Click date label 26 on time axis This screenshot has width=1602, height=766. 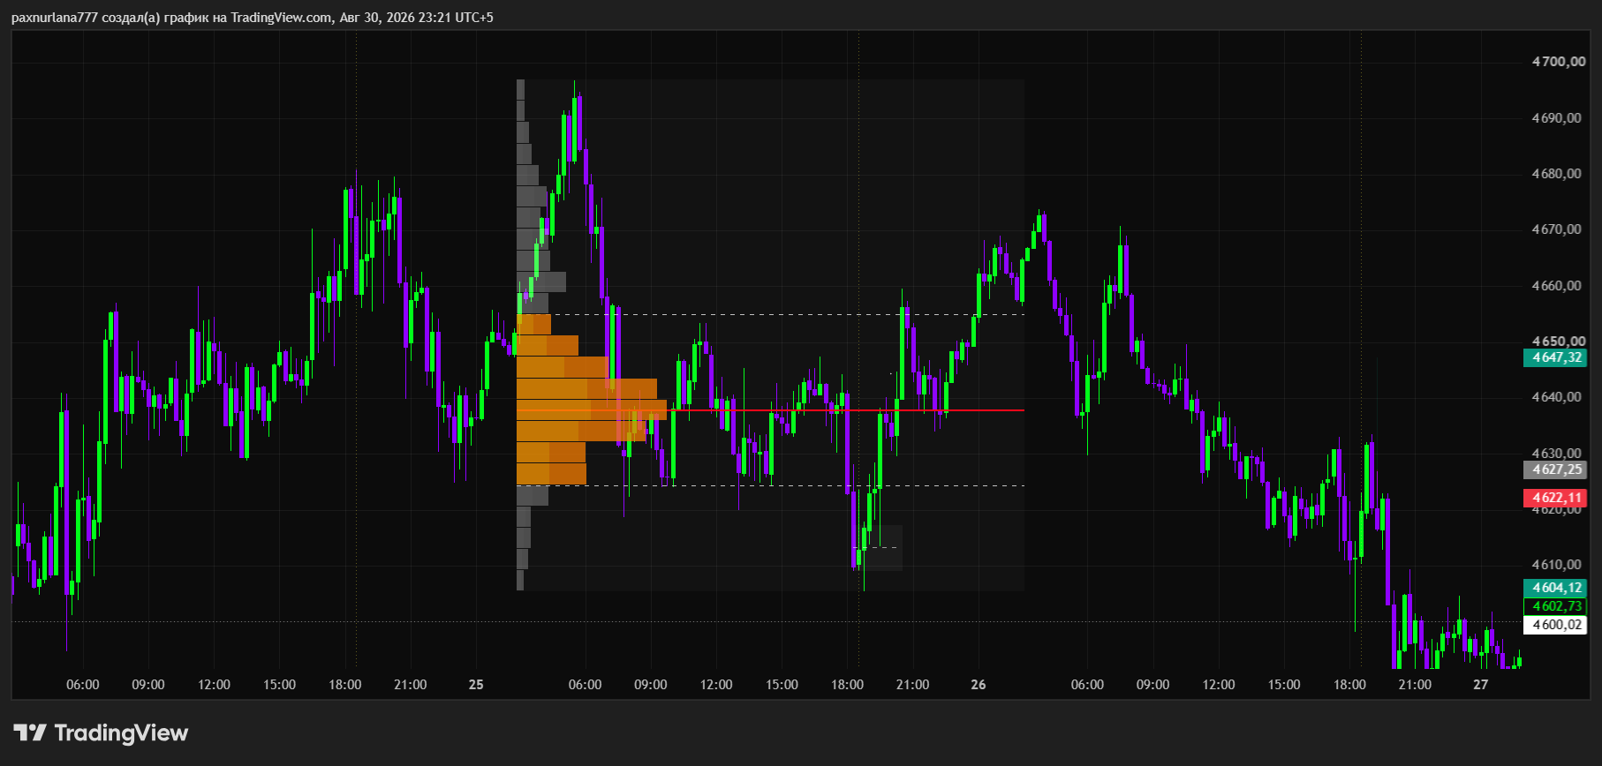pyautogui.click(x=978, y=685)
